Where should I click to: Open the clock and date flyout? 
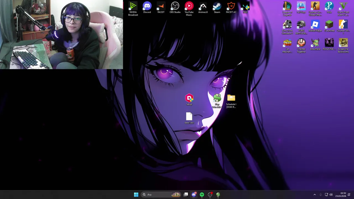point(341,195)
